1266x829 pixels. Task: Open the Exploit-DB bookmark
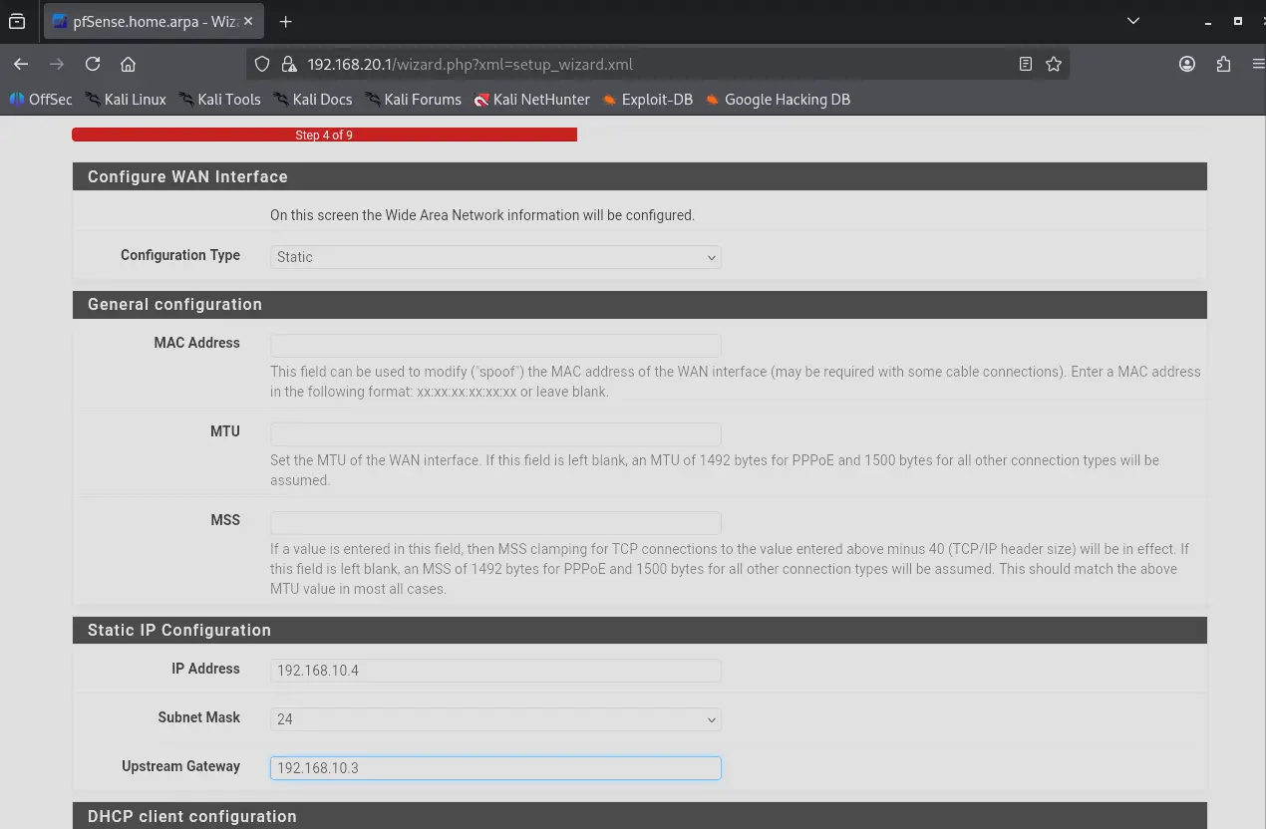[648, 100]
